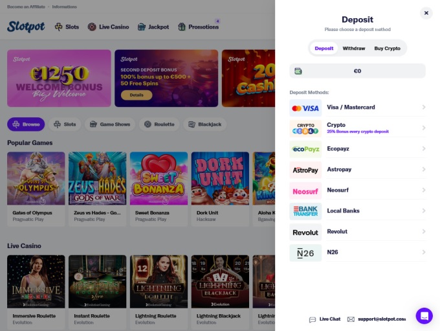
Task: Open the Sweet Bonanza game thumbnail
Action: (x=159, y=178)
